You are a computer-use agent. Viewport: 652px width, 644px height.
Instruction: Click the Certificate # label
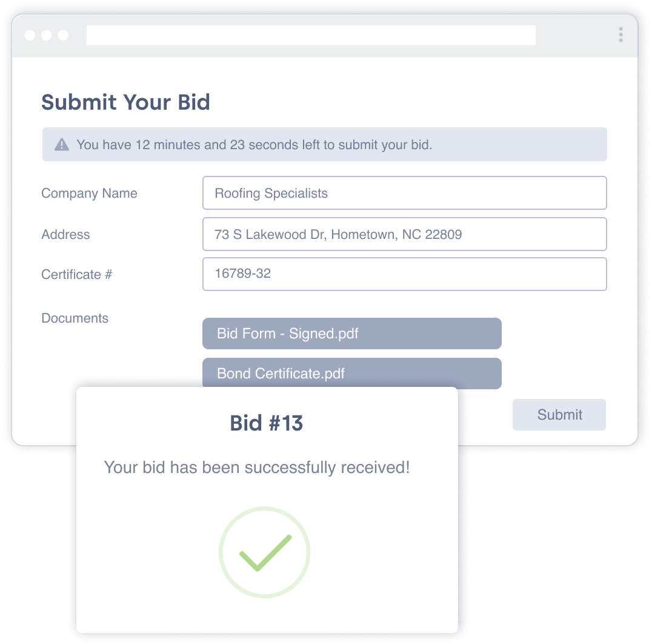pos(76,275)
